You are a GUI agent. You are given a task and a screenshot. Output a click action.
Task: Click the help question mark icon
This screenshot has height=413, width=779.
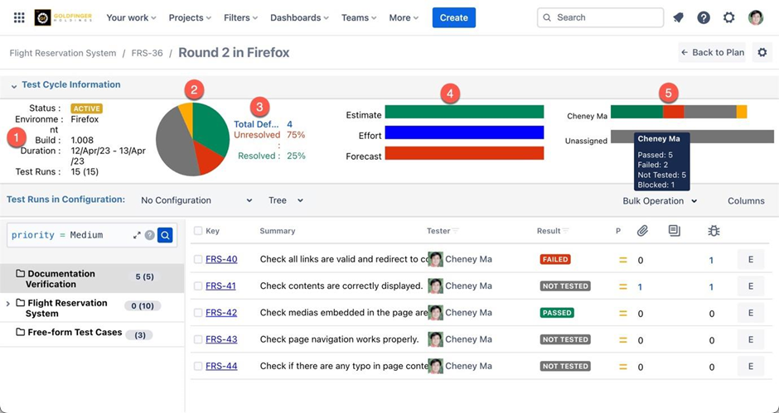pos(704,17)
